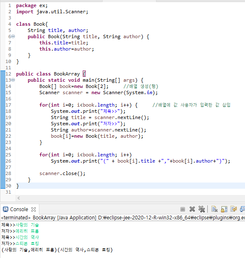Screen dimensions: 245x258
Task: Click the Terminate button in the Console toolbar
Action: point(183,209)
